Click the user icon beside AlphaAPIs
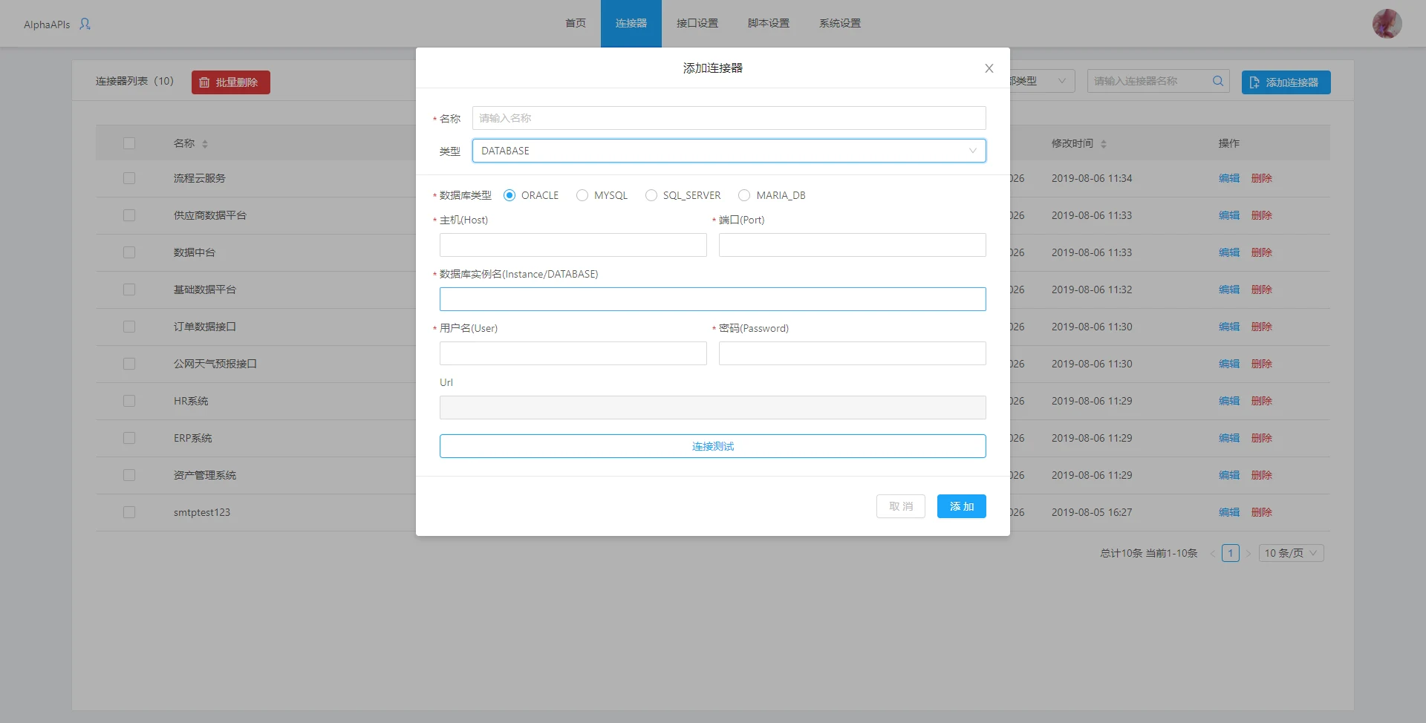 pos(85,24)
